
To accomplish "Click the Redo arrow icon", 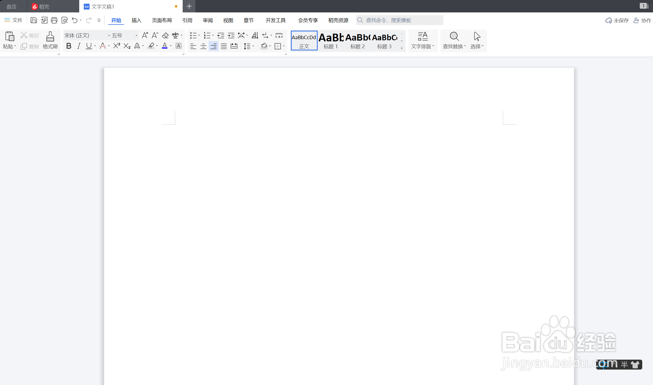I will (89, 20).
